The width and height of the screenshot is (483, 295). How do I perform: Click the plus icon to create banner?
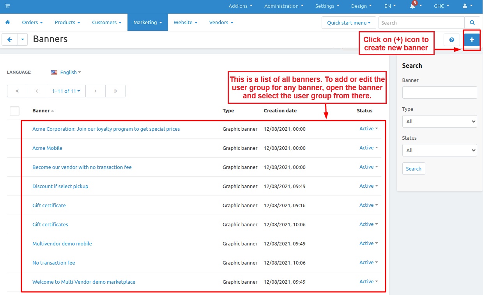[472, 40]
